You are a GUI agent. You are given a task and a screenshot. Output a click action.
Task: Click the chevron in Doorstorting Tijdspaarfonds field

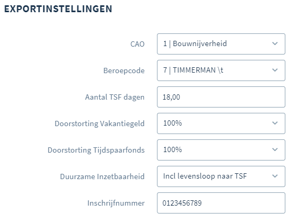[x=275, y=150]
